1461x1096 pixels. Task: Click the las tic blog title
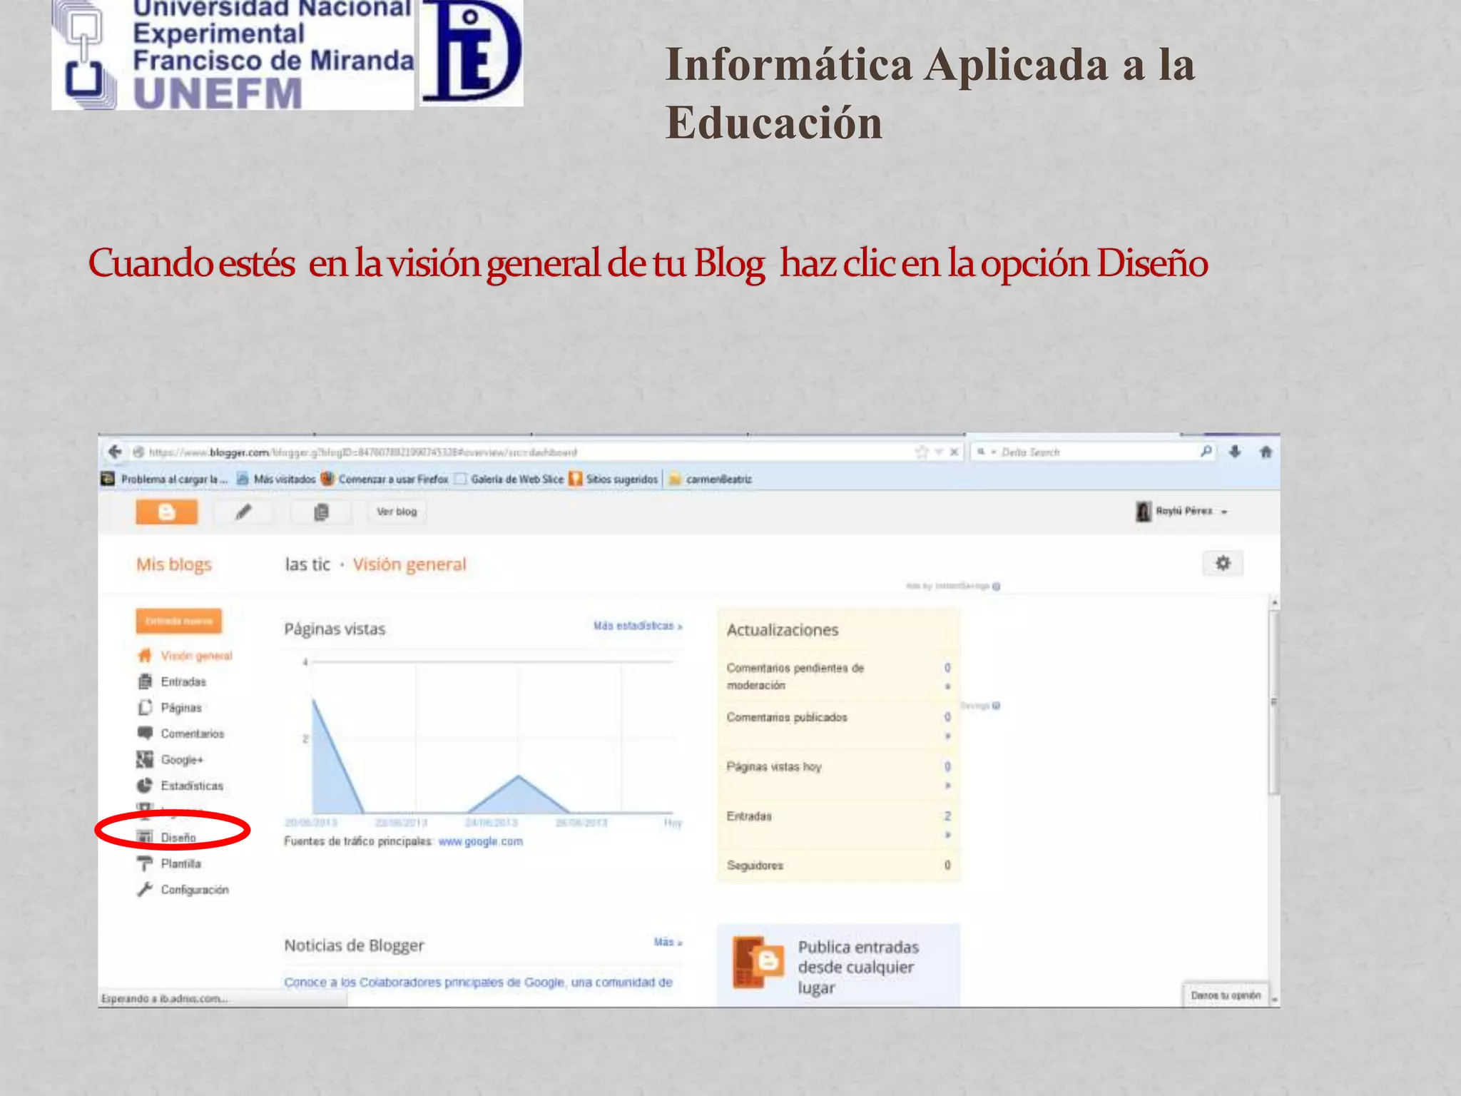307,564
